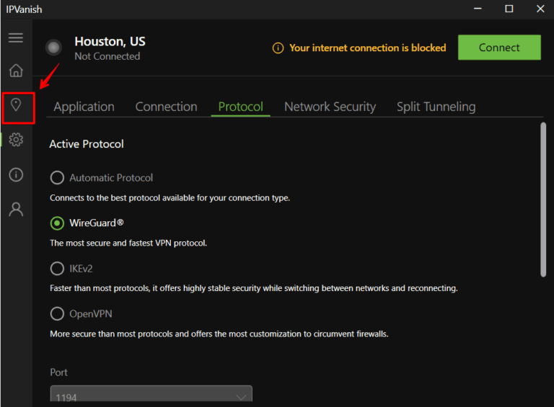554x407 pixels.
Task: Go to the Home icon in sidebar
Action: (16, 71)
